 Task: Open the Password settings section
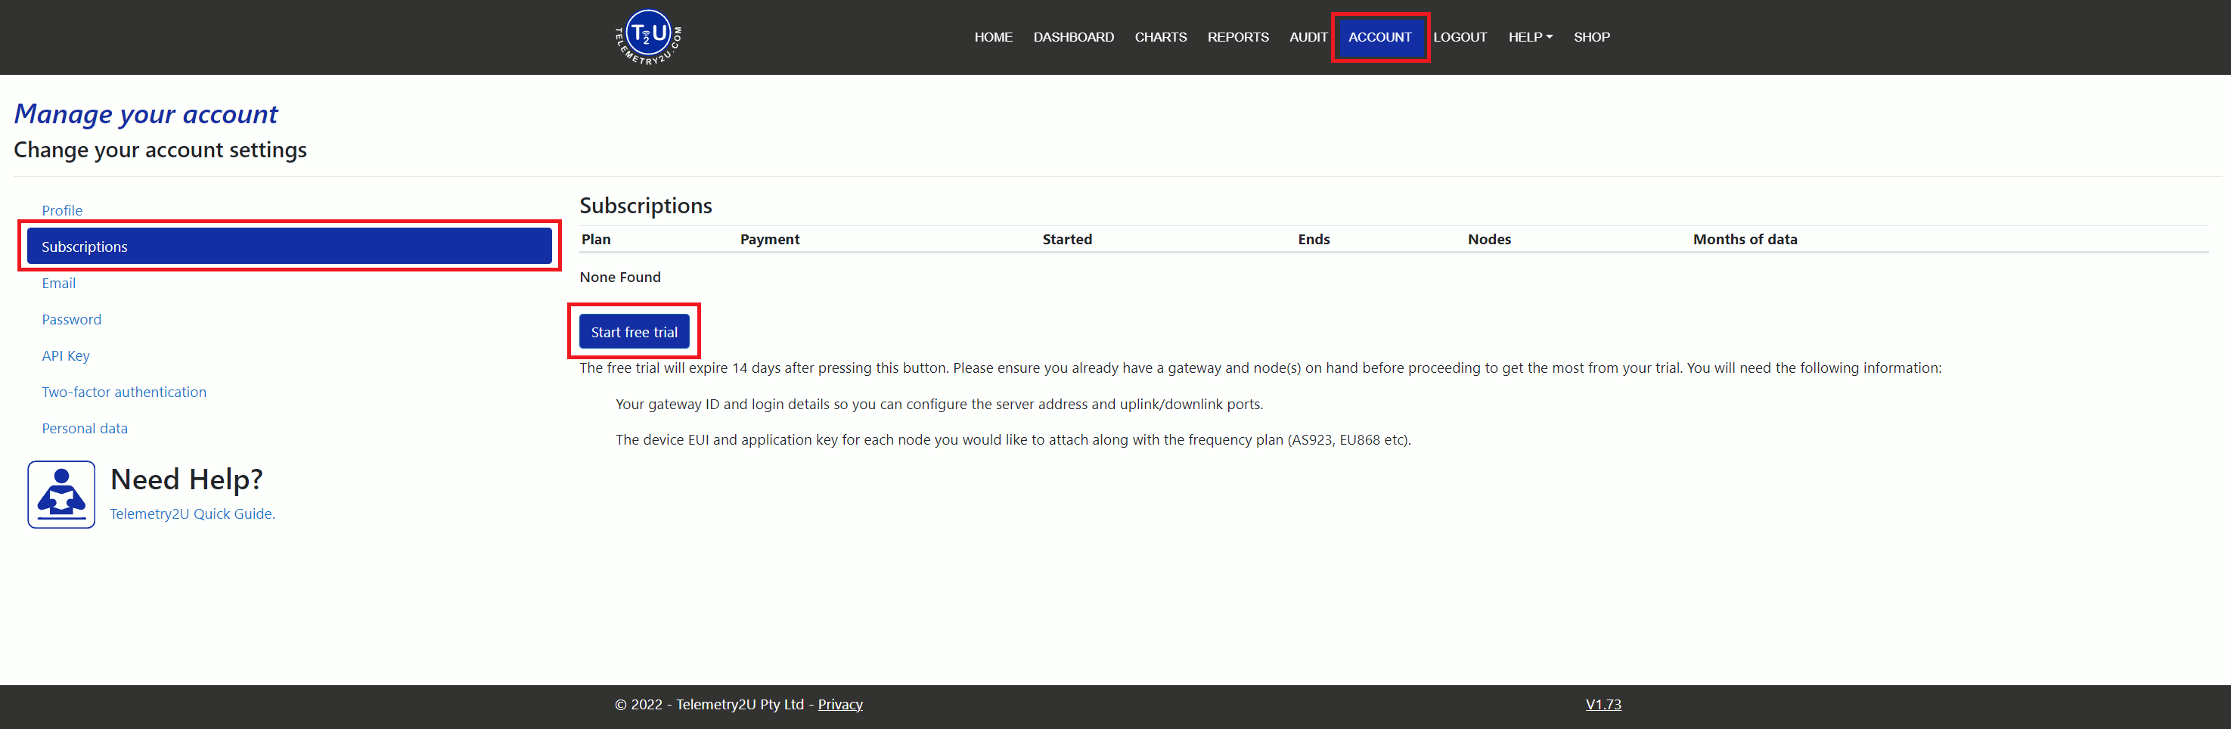(72, 319)
